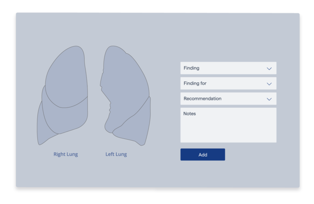
Task: Click the apex of the right lung
Action: tap(77, 48)
